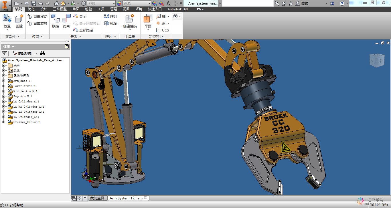Switch to the 三维模型 ribbon tab
The width and height of the screenshot is (391, 208).
[60, 9]
